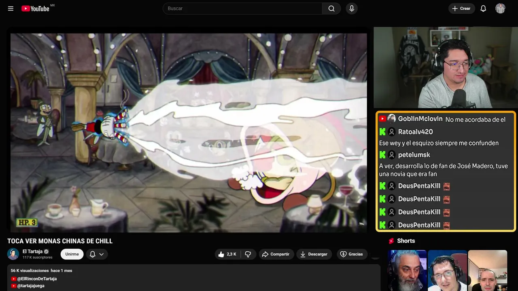Click the '56 K visualizaciones' view count text
This screenshot has width=518, height=291.
[x=30, y=270]
